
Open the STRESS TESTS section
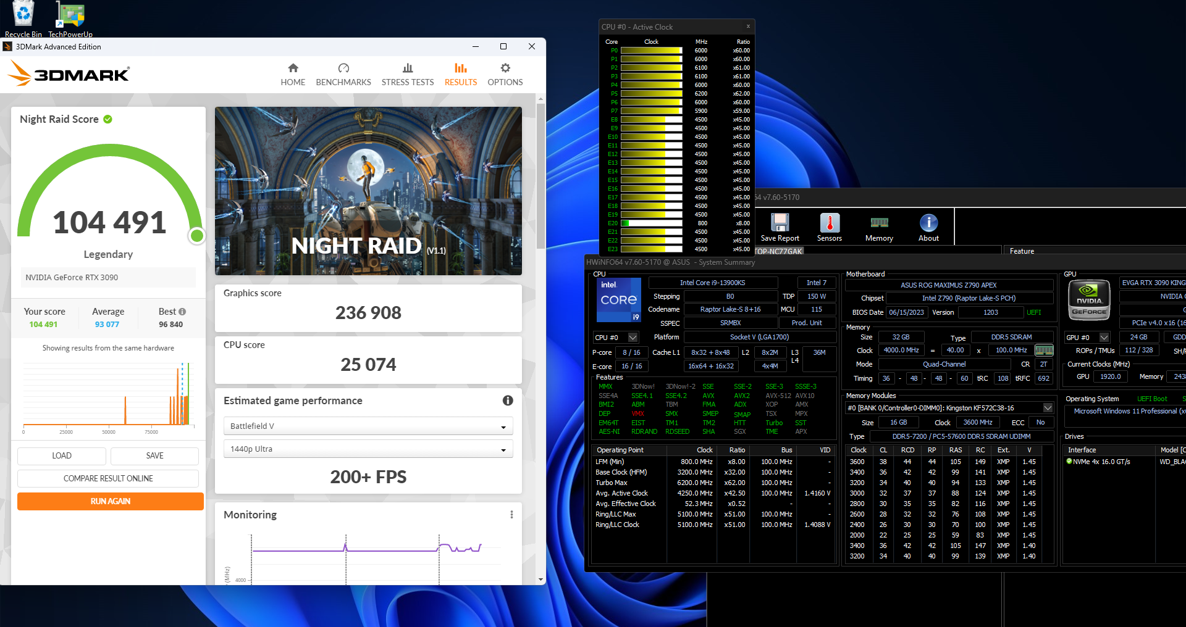pyautogui.click(x=408, y=74)
